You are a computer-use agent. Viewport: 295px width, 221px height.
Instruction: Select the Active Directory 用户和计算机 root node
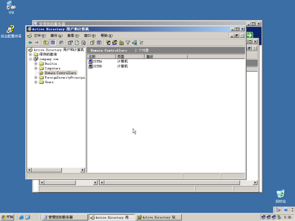point(58,50)
